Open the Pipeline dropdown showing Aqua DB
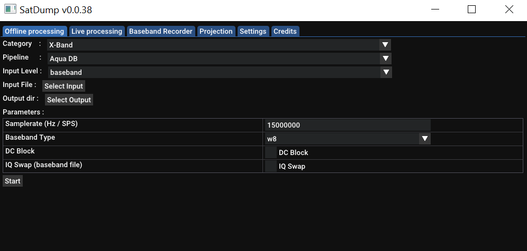This screenshot has height=251, width=527. click(219, 59)
